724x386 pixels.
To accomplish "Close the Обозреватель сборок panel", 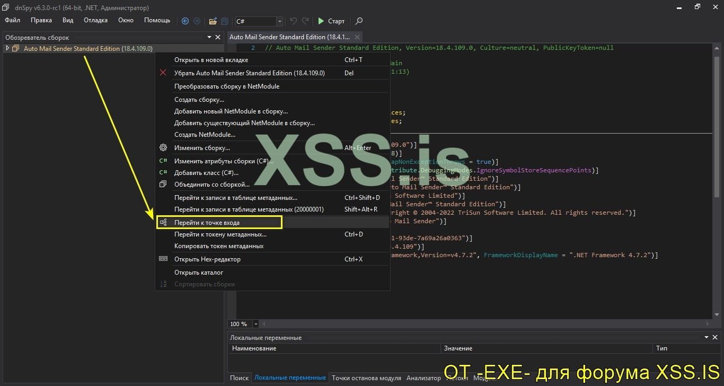I will click(217, 37).
